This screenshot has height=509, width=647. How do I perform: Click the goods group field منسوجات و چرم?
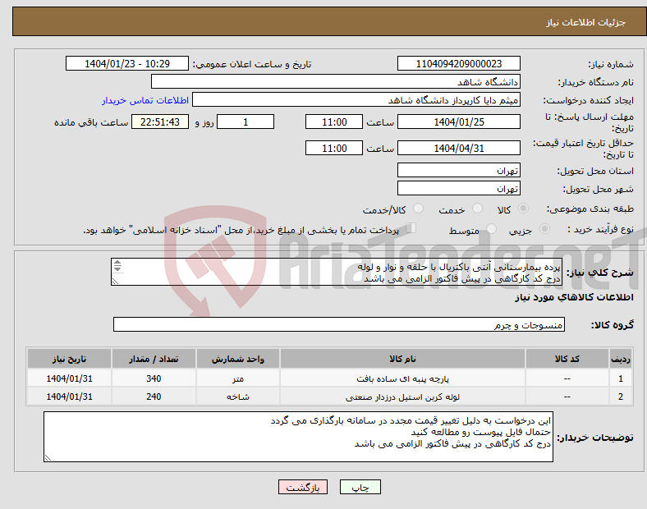339,324
